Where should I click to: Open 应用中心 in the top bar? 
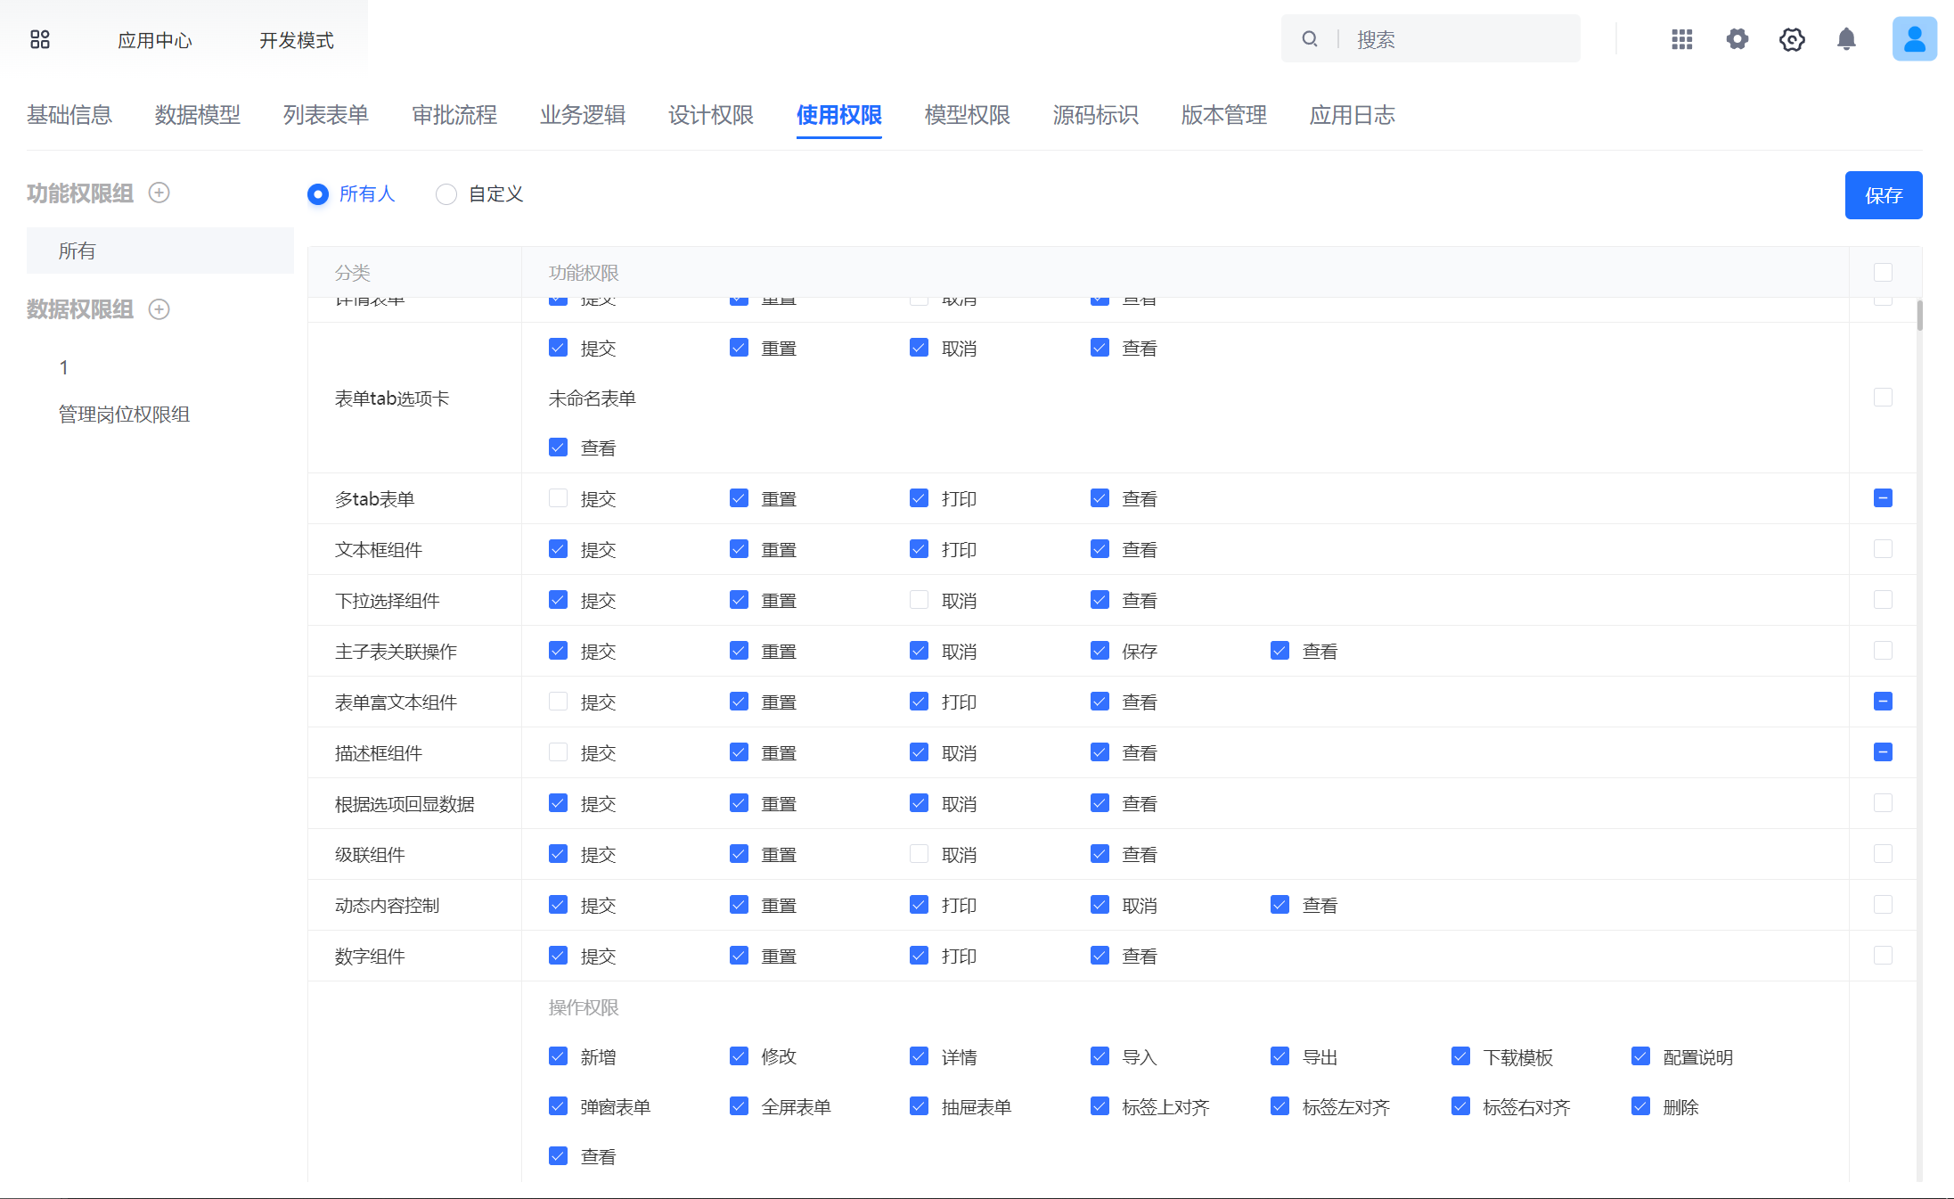155,40
